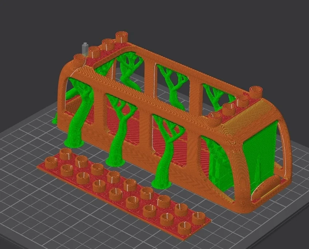The height and width of the screenshot is (249, 309).
Task: Click the stud at the plate's right end
Action: point(198,218)
